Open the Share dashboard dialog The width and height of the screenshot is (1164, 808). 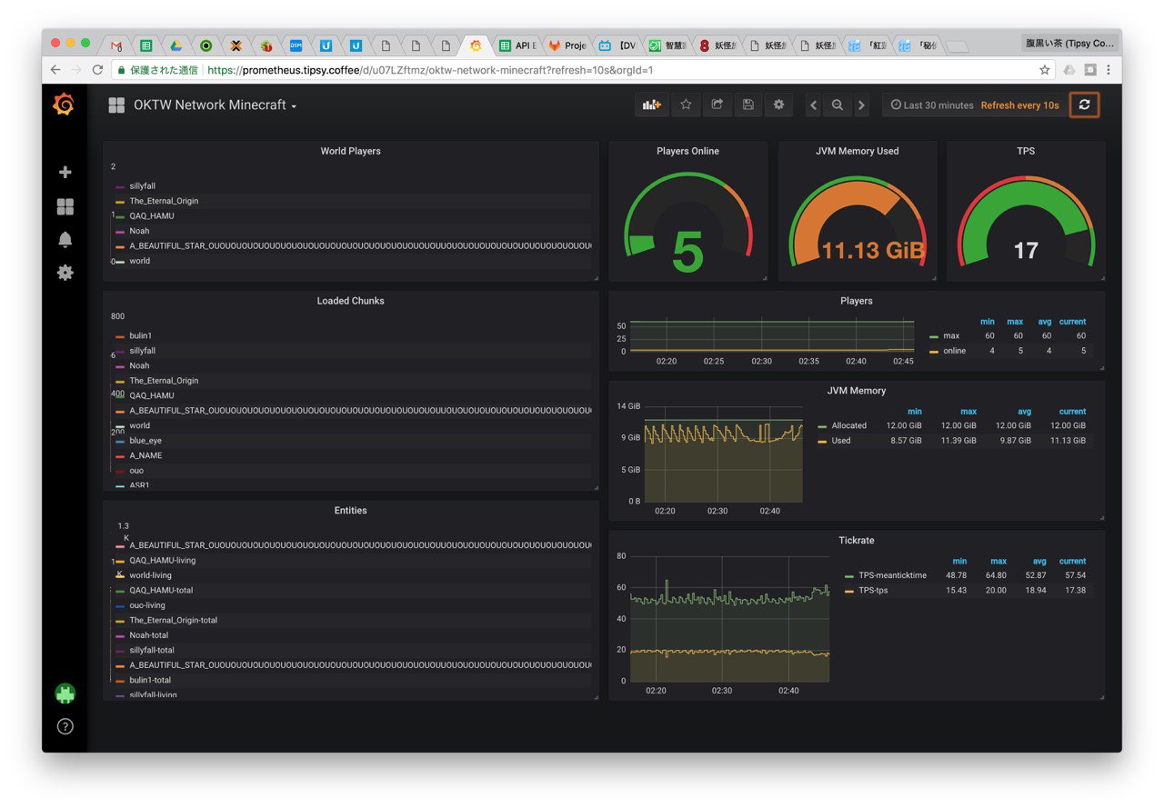[x=717, y=105]
